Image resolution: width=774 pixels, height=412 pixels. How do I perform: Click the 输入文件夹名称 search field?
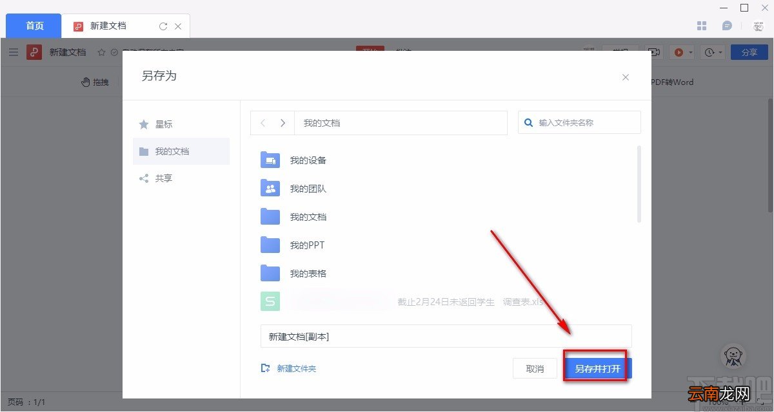click(579, 122)
